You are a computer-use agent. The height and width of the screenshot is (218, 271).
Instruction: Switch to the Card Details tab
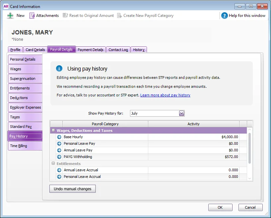pos(35,50)
